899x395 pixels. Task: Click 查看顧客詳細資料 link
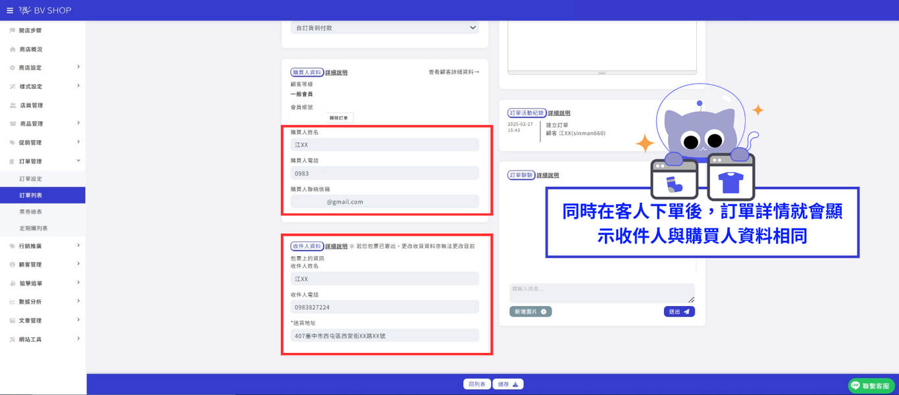tap(453, 72)
